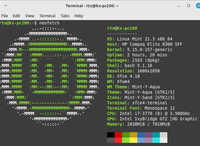200x146 pixels.
Task: Click the 'GPU: Intel IvyBridge GT2' line
Action: (152, 119)
